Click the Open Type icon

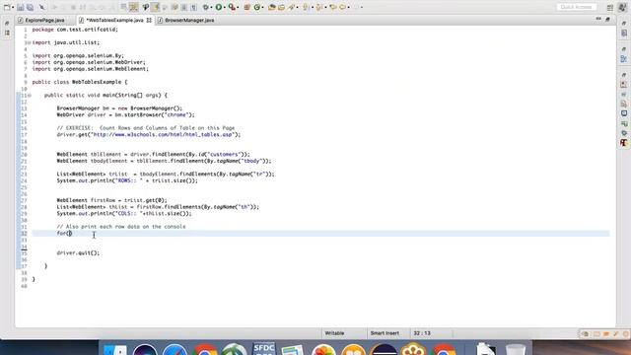click(x=272, y=7)
